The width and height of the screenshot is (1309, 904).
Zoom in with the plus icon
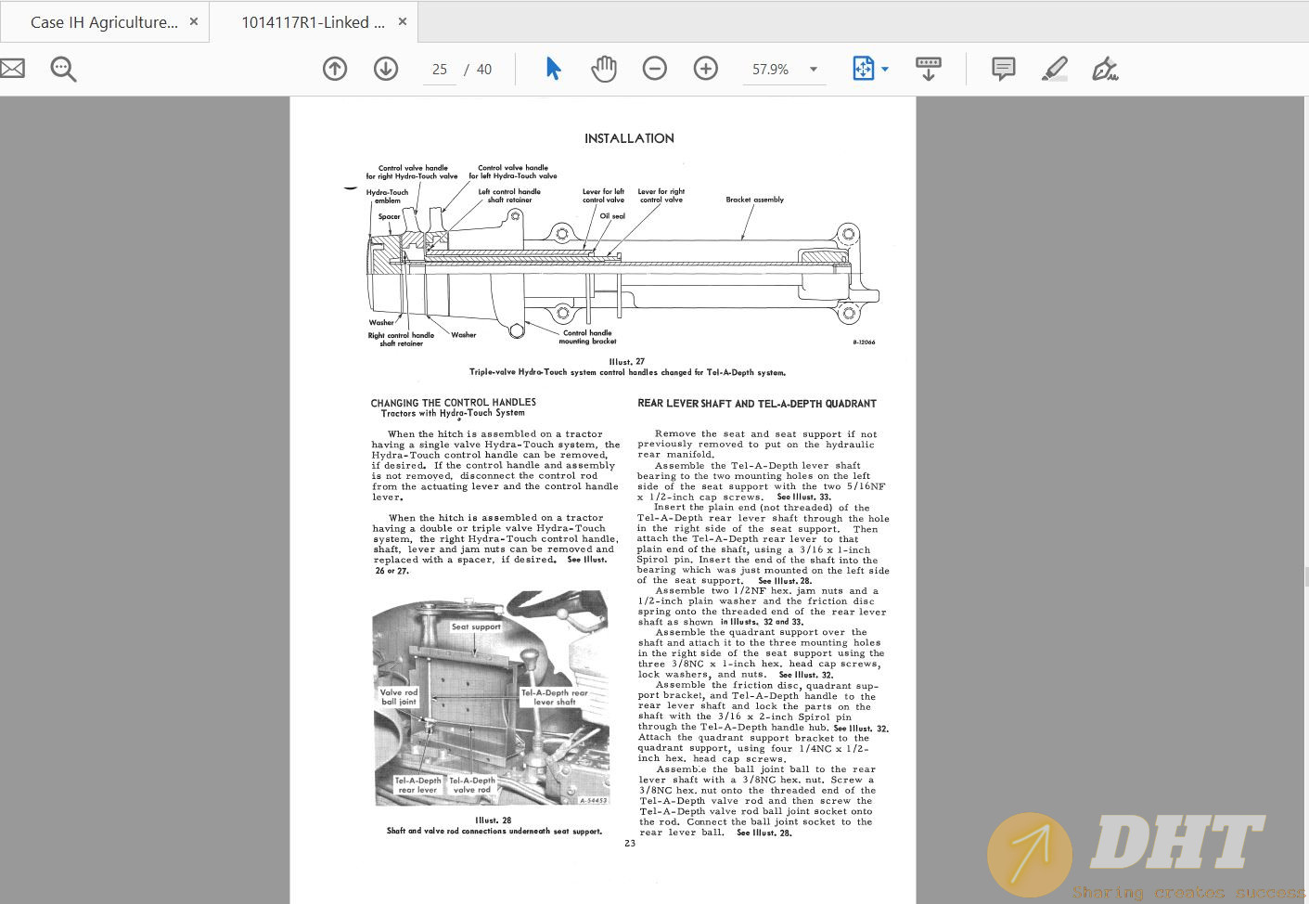tap(706, 69)
